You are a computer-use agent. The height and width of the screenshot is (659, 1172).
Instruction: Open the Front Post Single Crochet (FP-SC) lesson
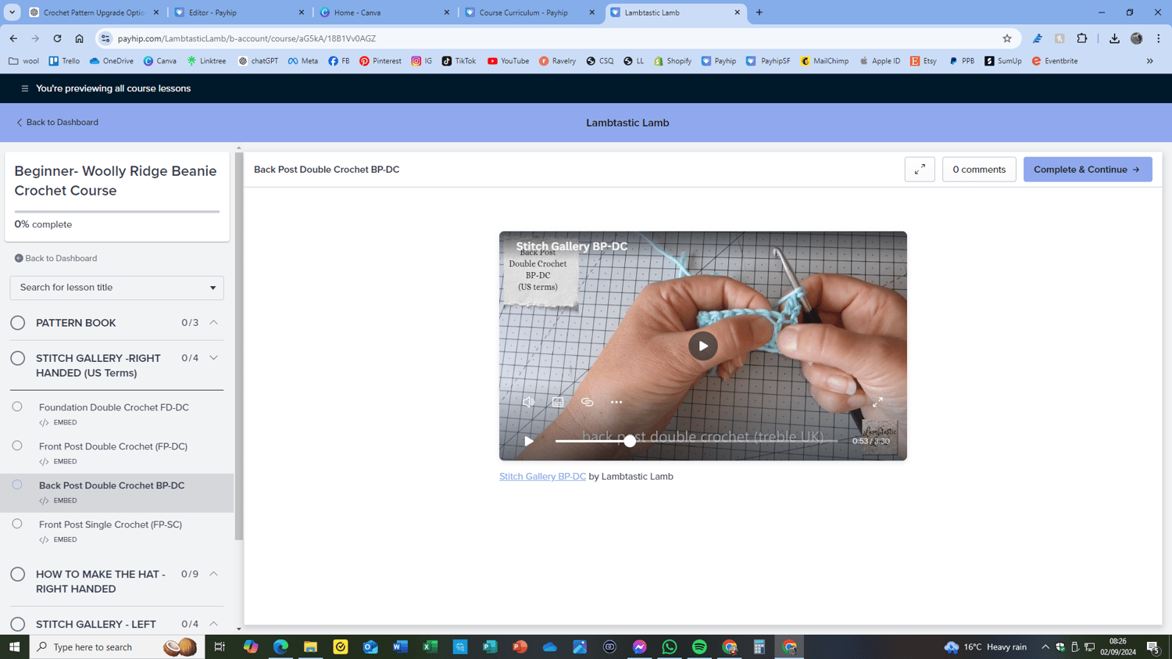110,525
